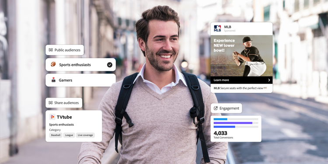Viewport: 328px width, 164px height.
Task: Click the Secure seats with perfect view caption
Action: pyautogui.click(x=241, y=88)
